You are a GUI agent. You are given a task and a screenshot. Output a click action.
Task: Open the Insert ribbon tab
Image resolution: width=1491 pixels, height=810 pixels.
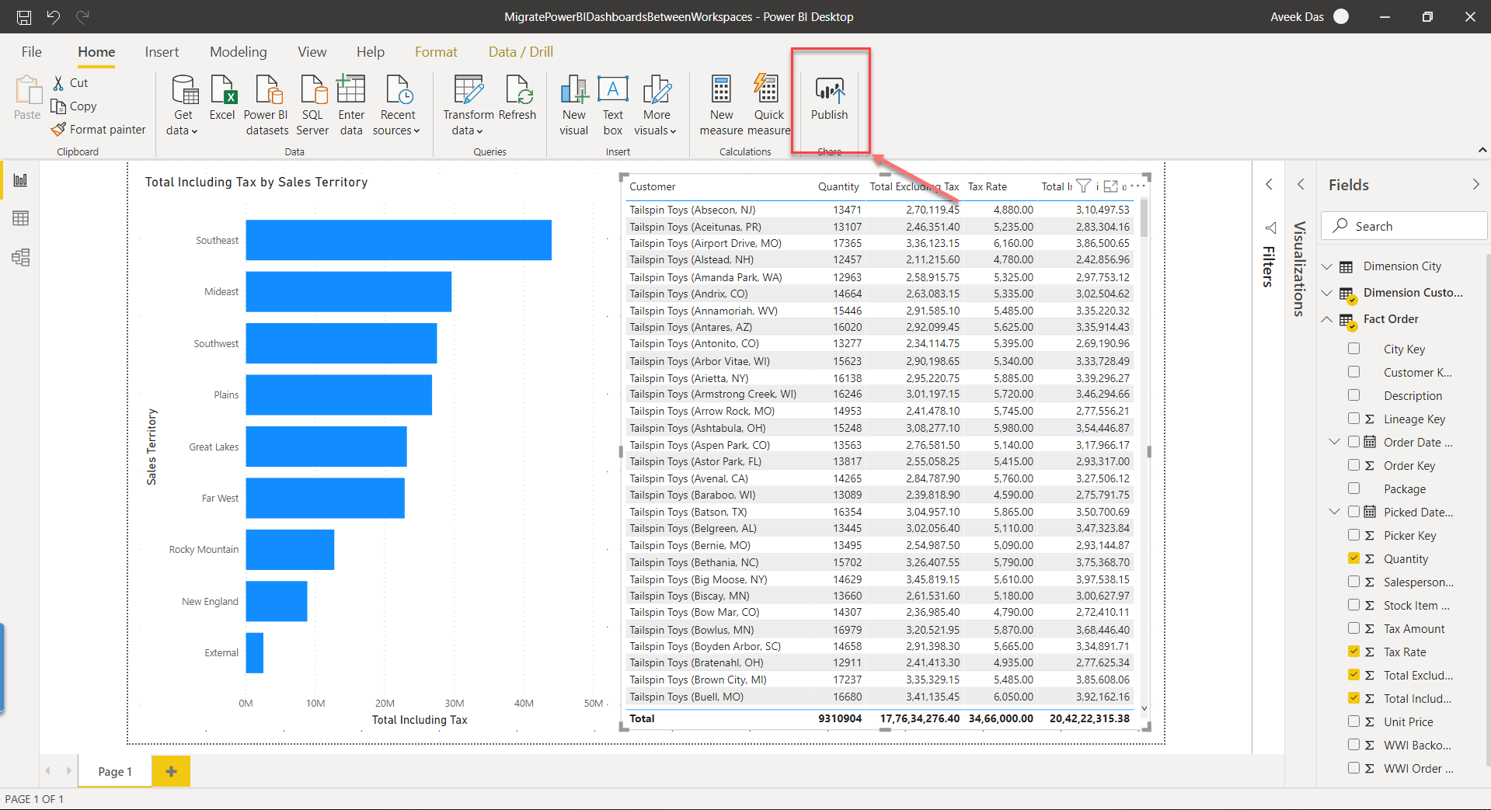tap(162, 51)
